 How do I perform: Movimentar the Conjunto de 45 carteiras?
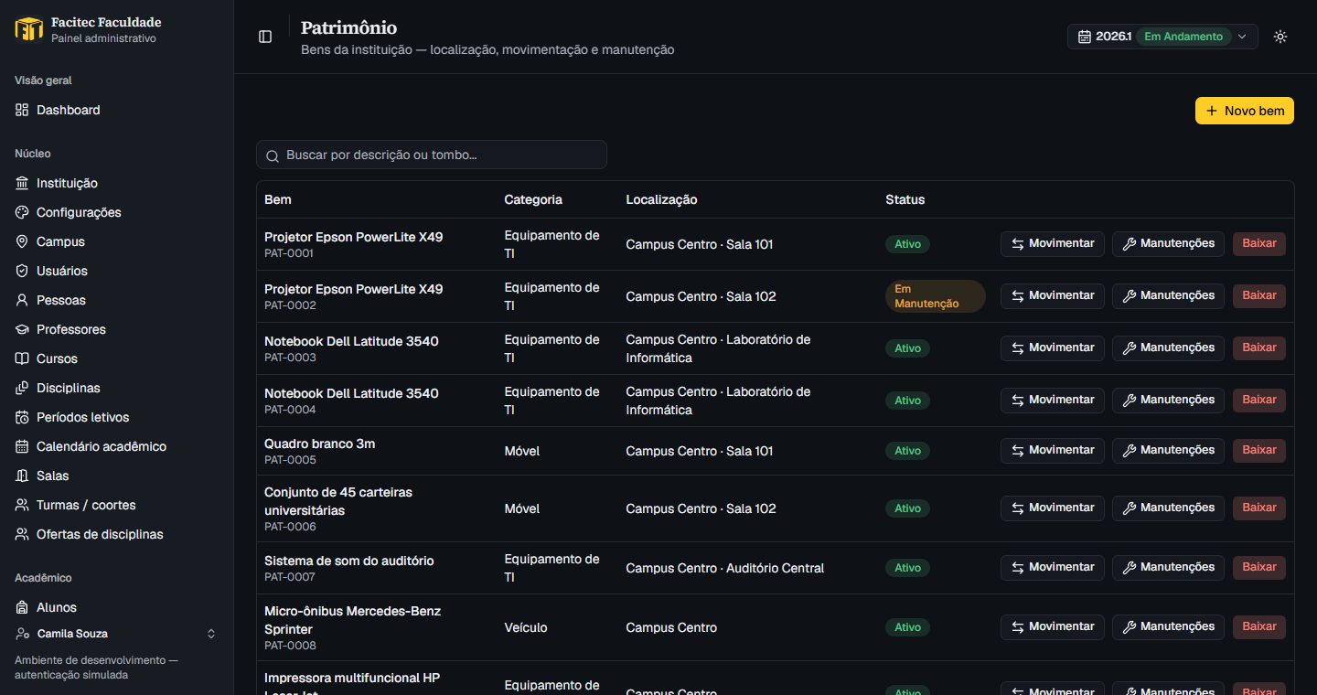(1053, 508)
